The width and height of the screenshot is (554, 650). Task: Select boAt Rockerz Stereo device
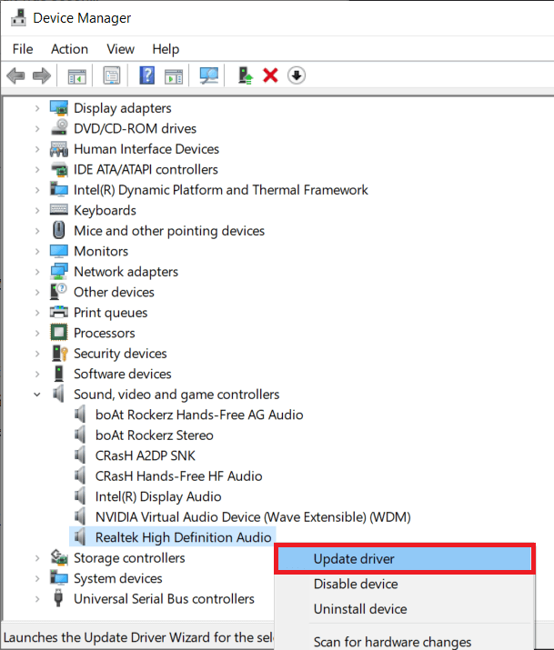[x=155, y=435]
